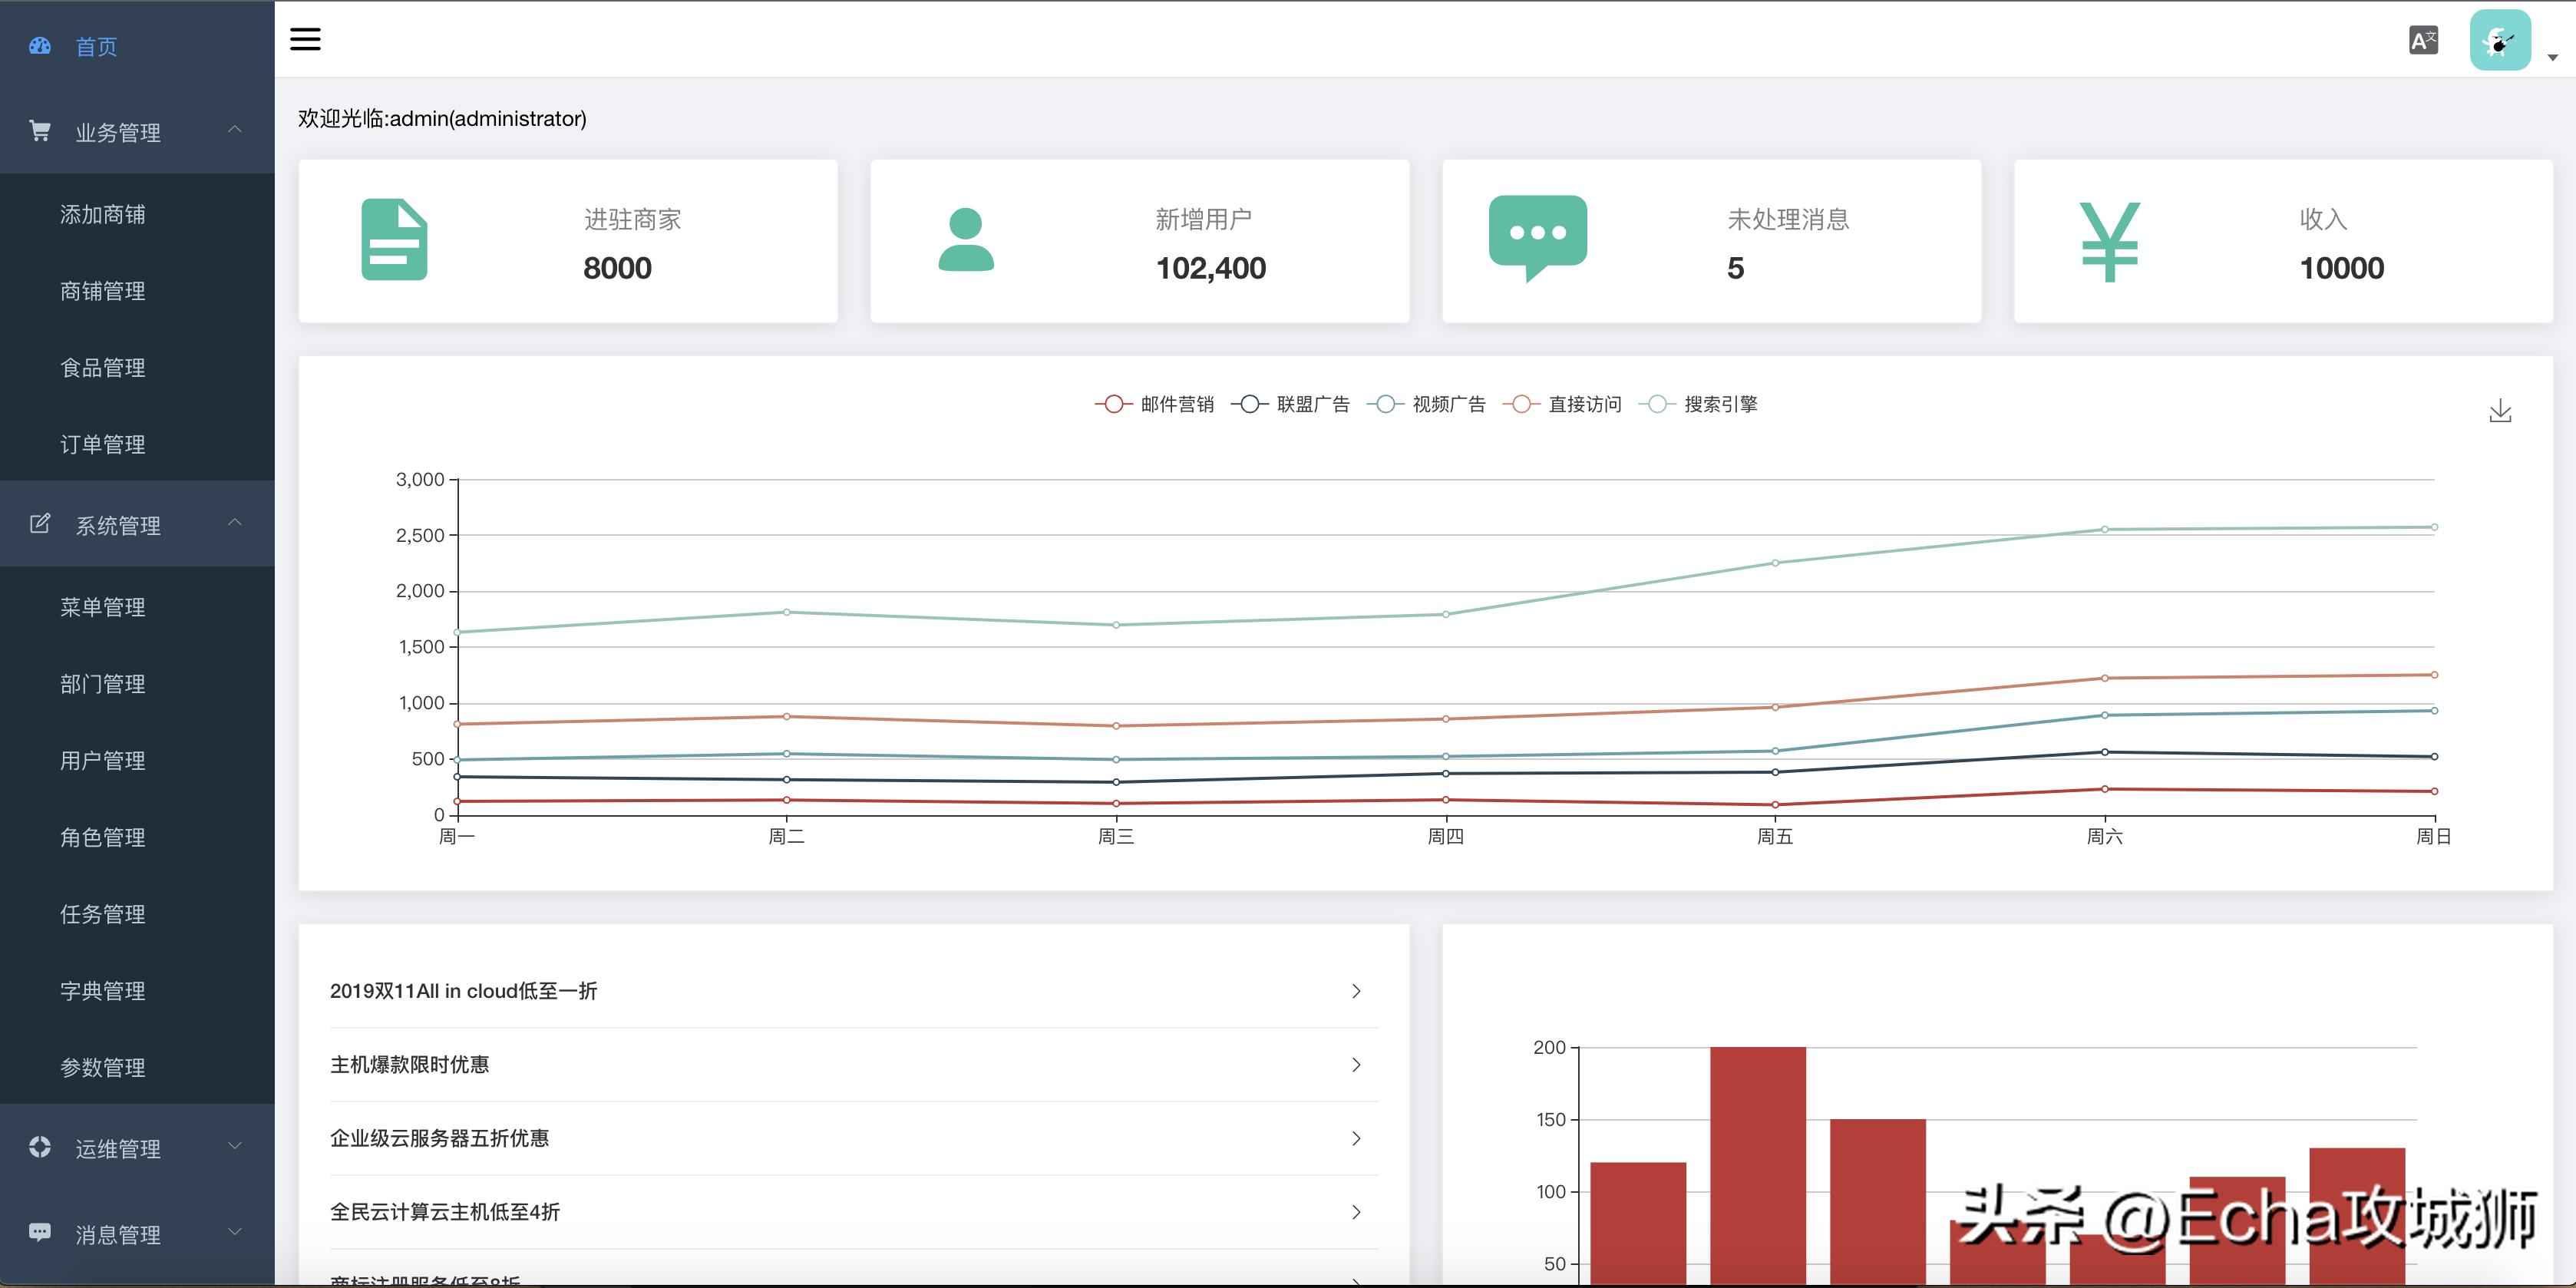Click the green document merchants icon
Viewport: 2576px width, 1288px height.
tap(394, 240)
